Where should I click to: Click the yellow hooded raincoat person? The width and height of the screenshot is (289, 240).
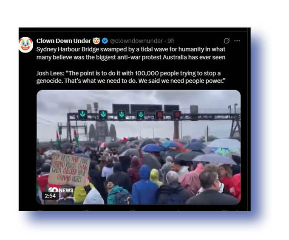155,177
